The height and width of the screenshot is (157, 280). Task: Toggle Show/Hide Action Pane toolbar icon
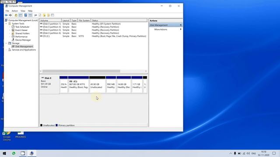30,15
